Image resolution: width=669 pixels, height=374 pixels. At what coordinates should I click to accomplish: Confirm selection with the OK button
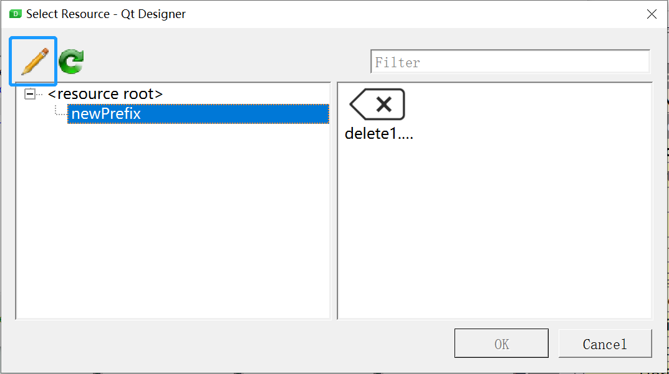(x=501, y=344)
